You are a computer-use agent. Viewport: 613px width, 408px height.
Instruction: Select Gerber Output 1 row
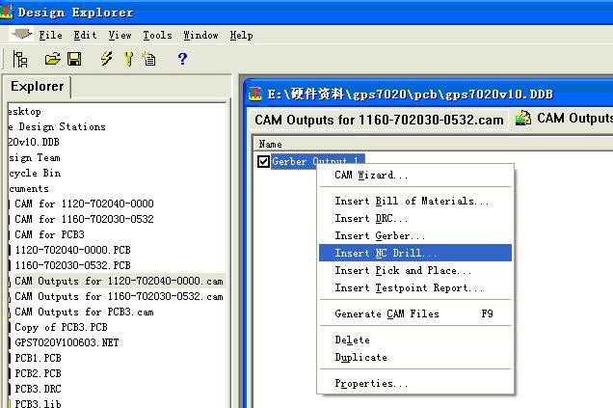pos(317,161)
